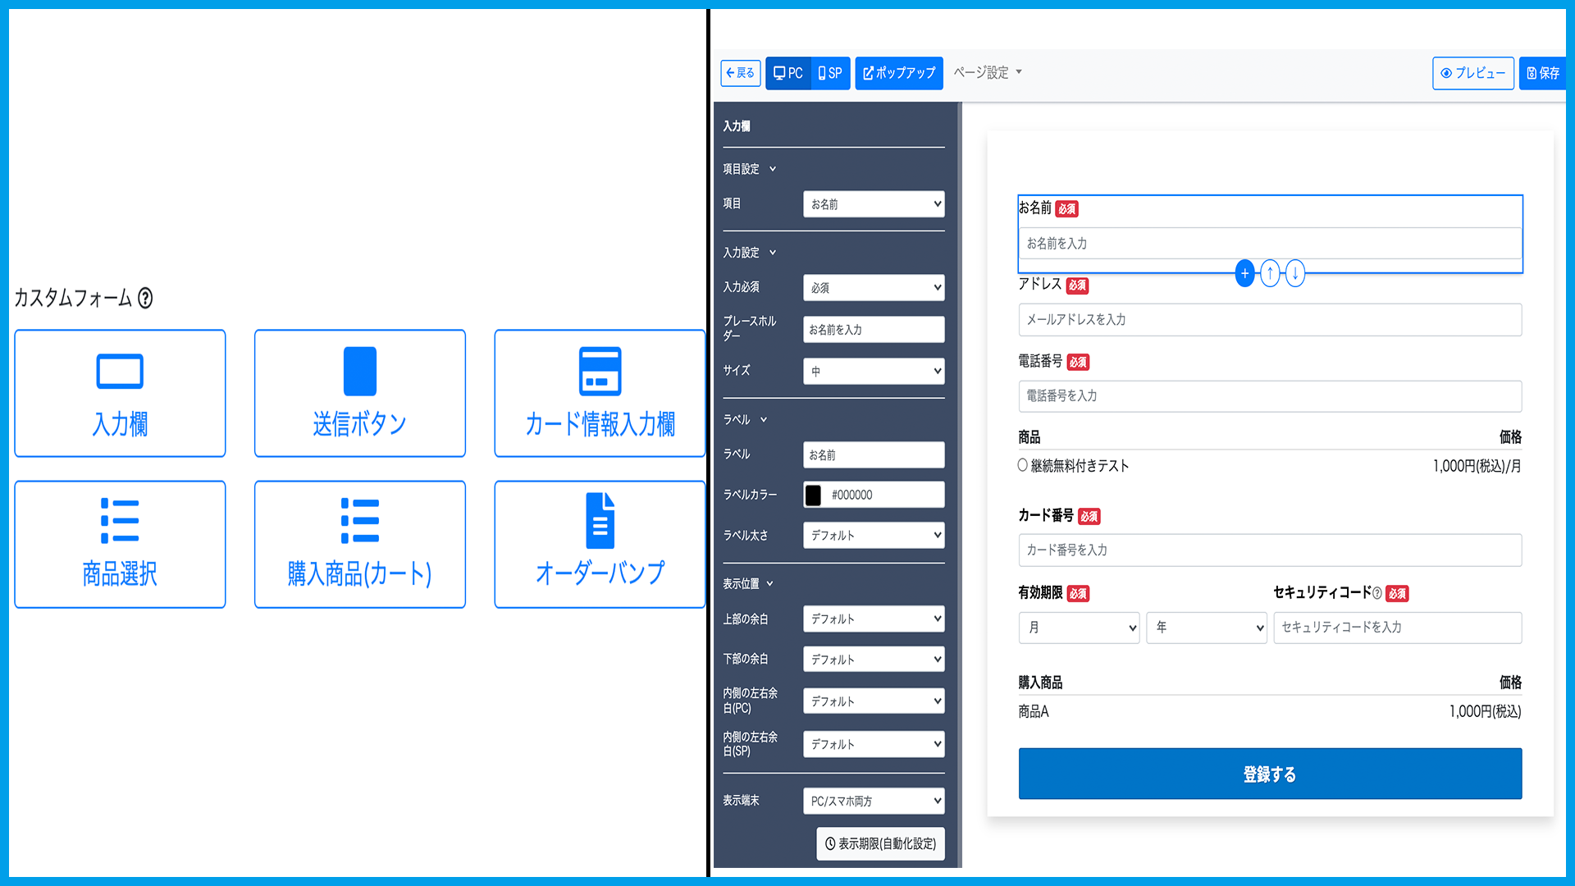
Task: Move element up with arrow icon
Action: click(1270, 273)
